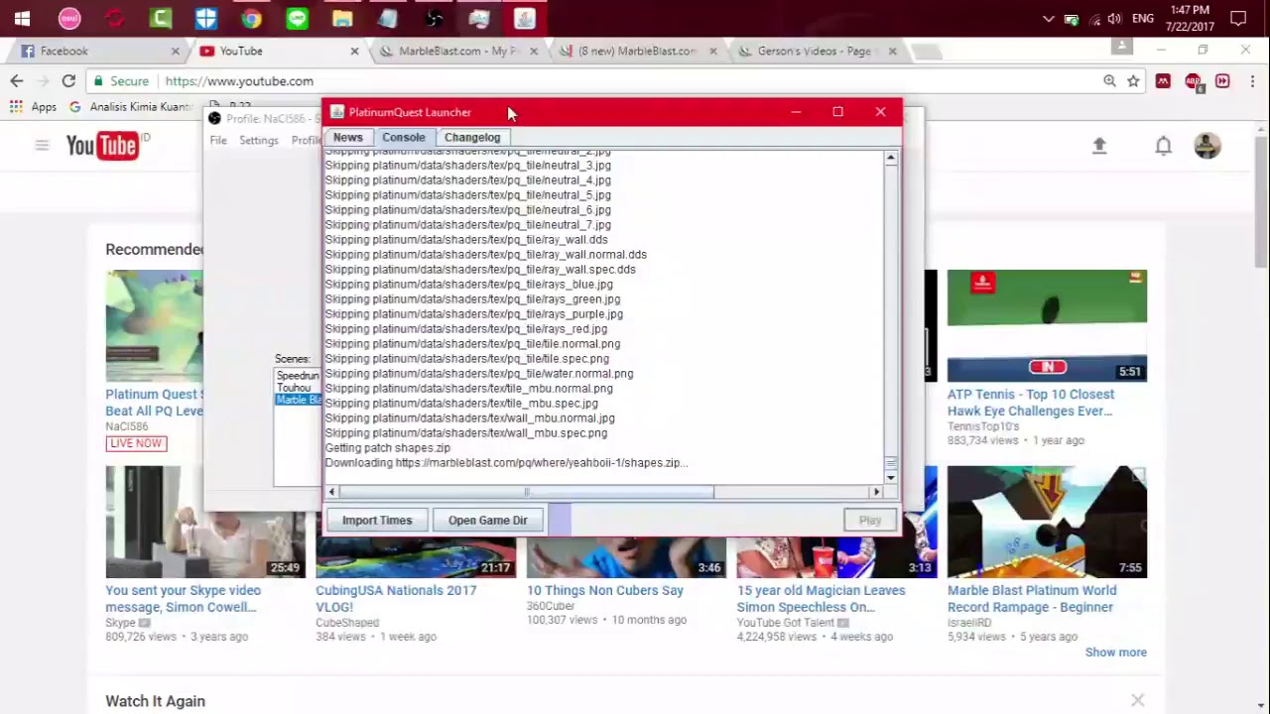Click the ENG language indicator

(1143, 18)
